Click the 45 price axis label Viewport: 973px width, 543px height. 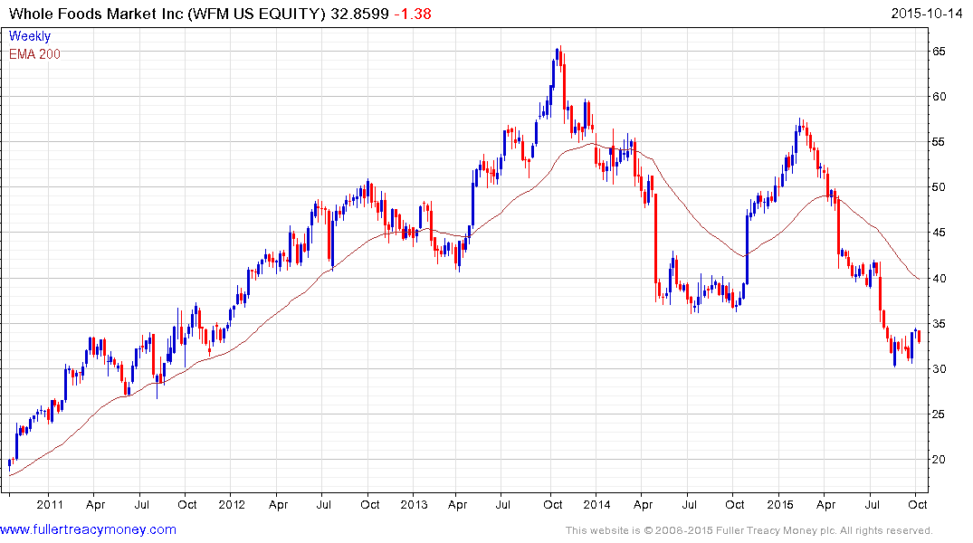coord(939,233)
